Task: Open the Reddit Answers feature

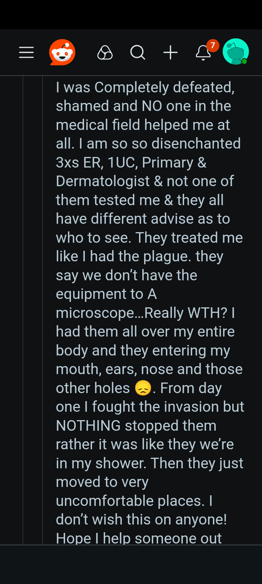Action: coord(105,52)
